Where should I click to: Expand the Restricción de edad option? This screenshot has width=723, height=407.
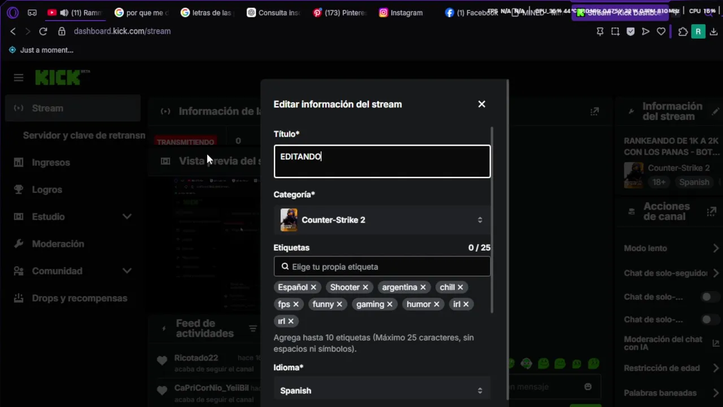716,368
